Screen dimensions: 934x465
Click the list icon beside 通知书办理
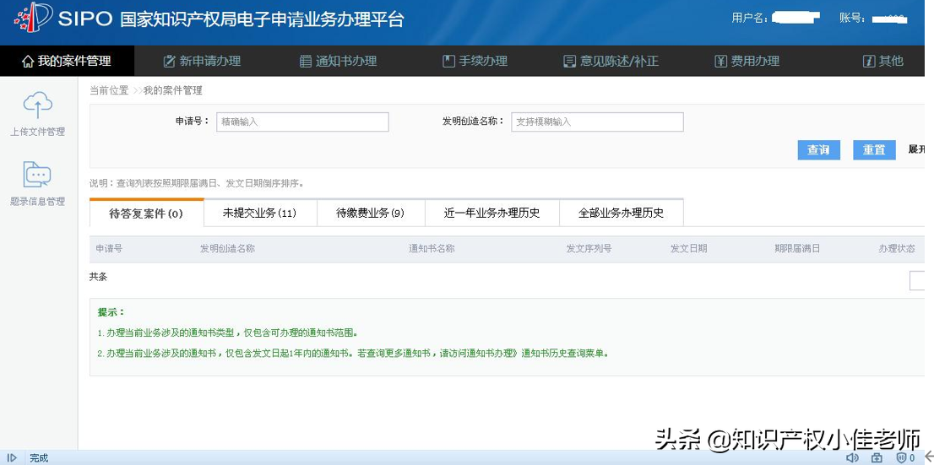306,62
